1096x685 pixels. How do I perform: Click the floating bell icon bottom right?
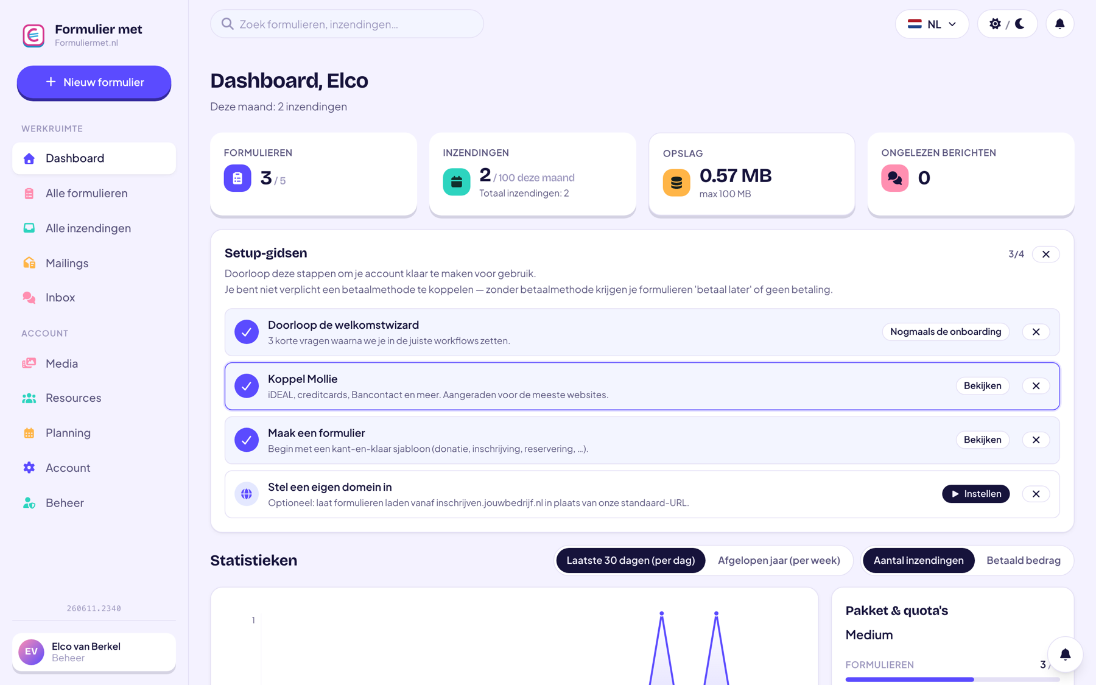pos(1065,654)
